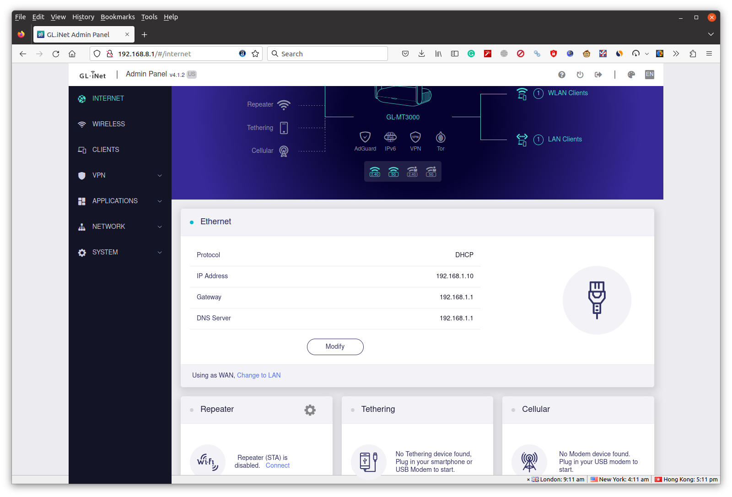The image size is (732, 497).
Task: Click the GL.iNet logo
Action: (x=93, y=75)
